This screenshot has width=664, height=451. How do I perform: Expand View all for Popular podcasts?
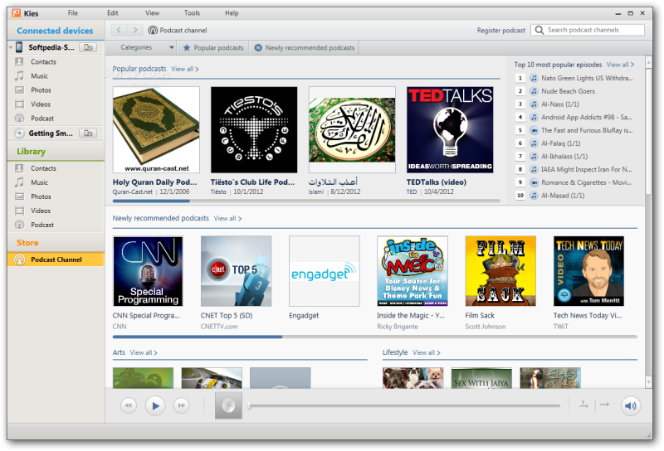tap(184, 69)
